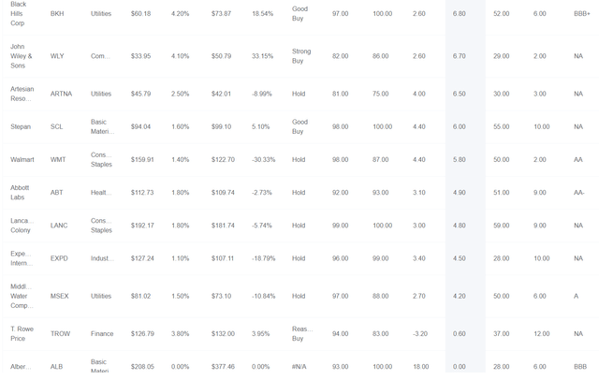Click the AA- rating for Abbott Labs

coord(579,193)
